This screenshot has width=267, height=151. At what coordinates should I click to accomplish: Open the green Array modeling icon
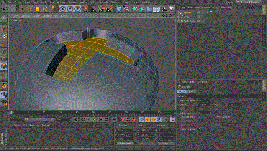(141, 9)
